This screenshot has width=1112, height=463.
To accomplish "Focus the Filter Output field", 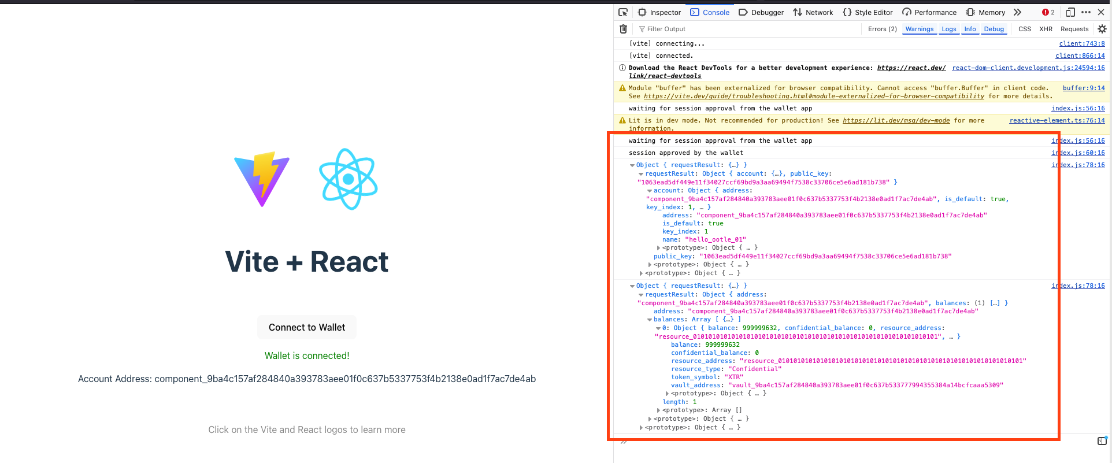I will point(748,29).
